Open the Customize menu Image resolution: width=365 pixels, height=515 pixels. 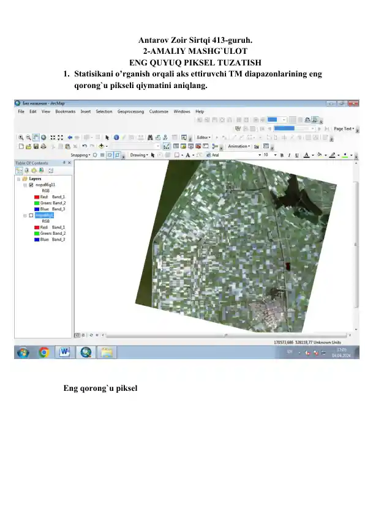(x=159, y=112)
